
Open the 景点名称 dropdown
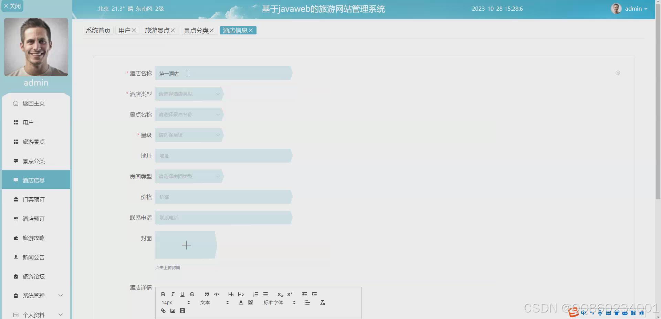(189, 114)
